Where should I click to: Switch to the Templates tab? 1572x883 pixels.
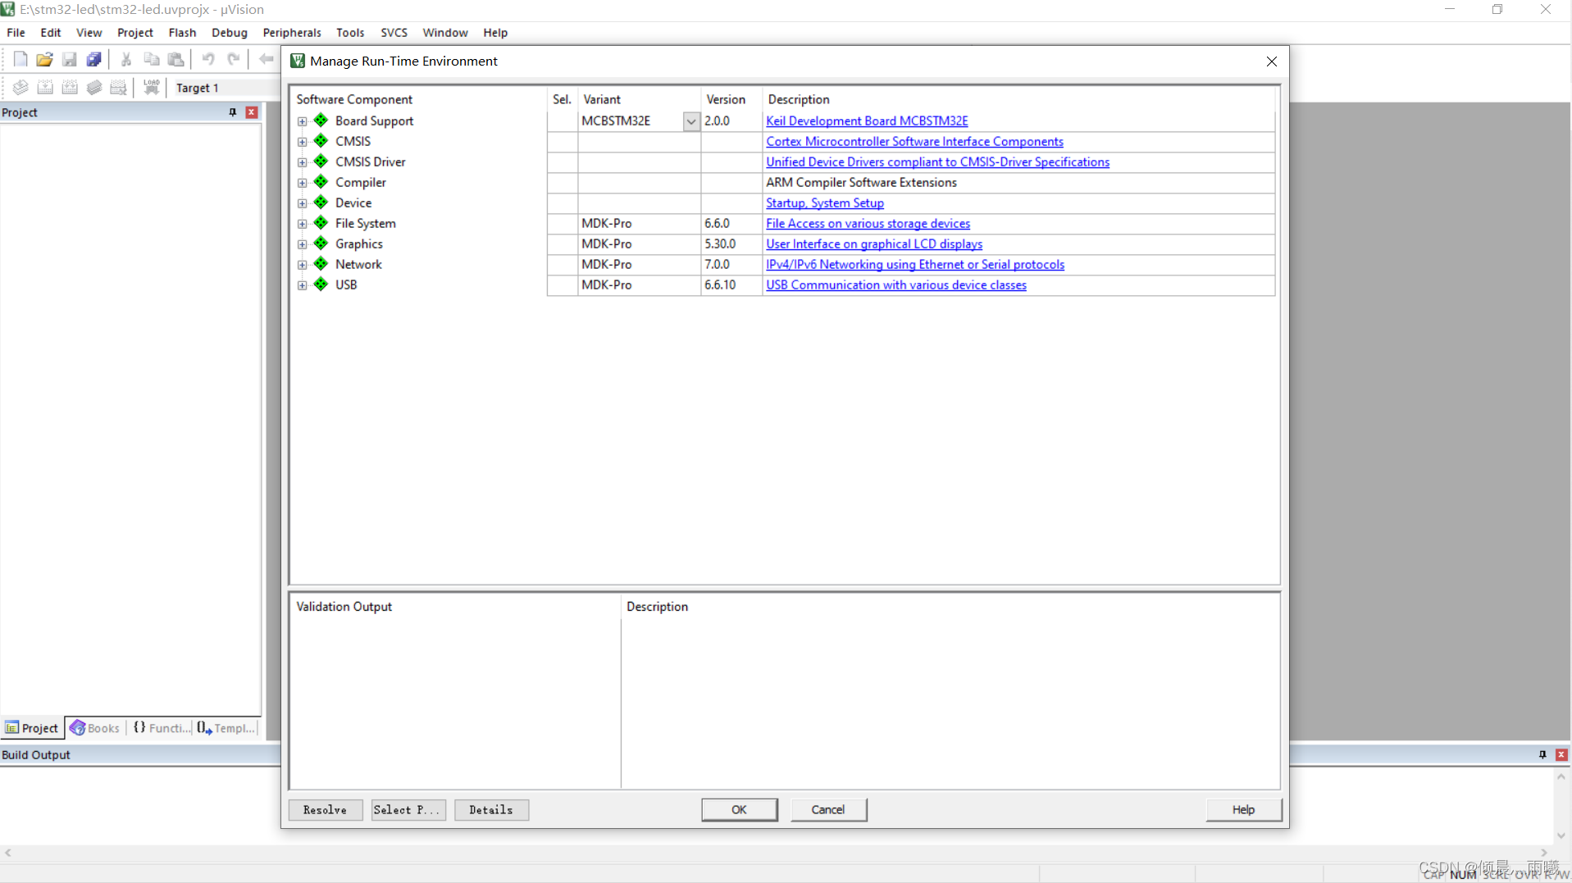point(226,728)
